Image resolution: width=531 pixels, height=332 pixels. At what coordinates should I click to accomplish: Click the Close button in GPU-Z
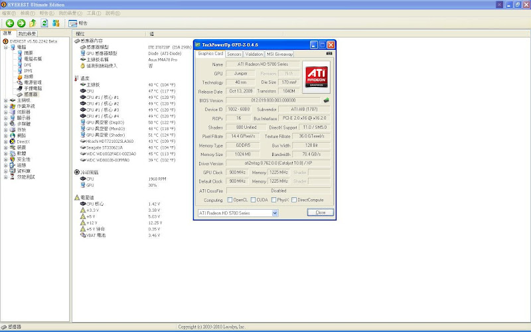click(321, 212)
